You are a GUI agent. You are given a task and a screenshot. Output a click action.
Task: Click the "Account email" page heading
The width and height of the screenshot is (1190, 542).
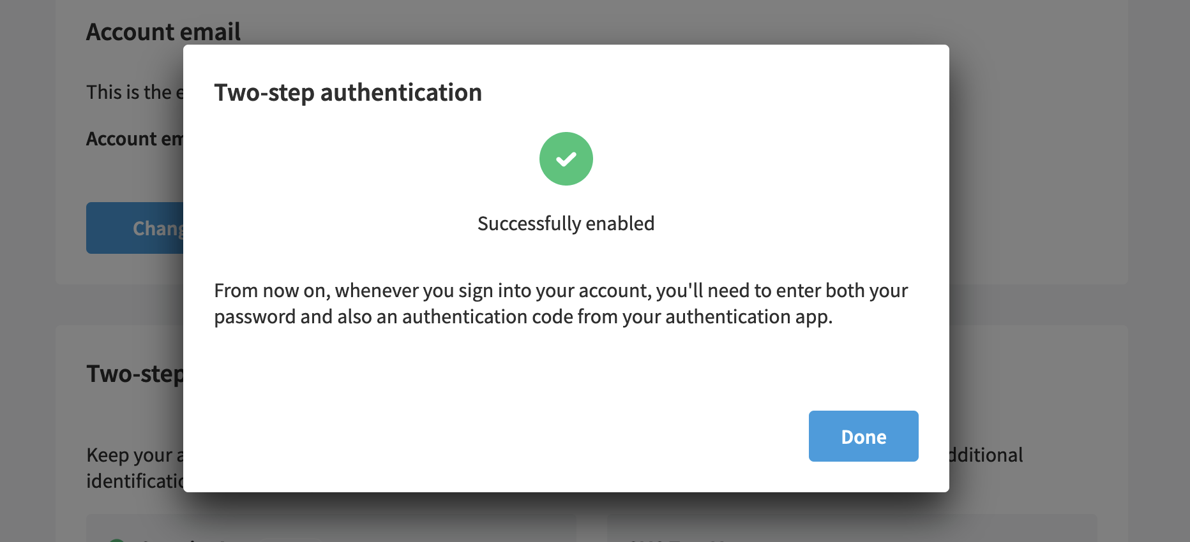[163, 31]
